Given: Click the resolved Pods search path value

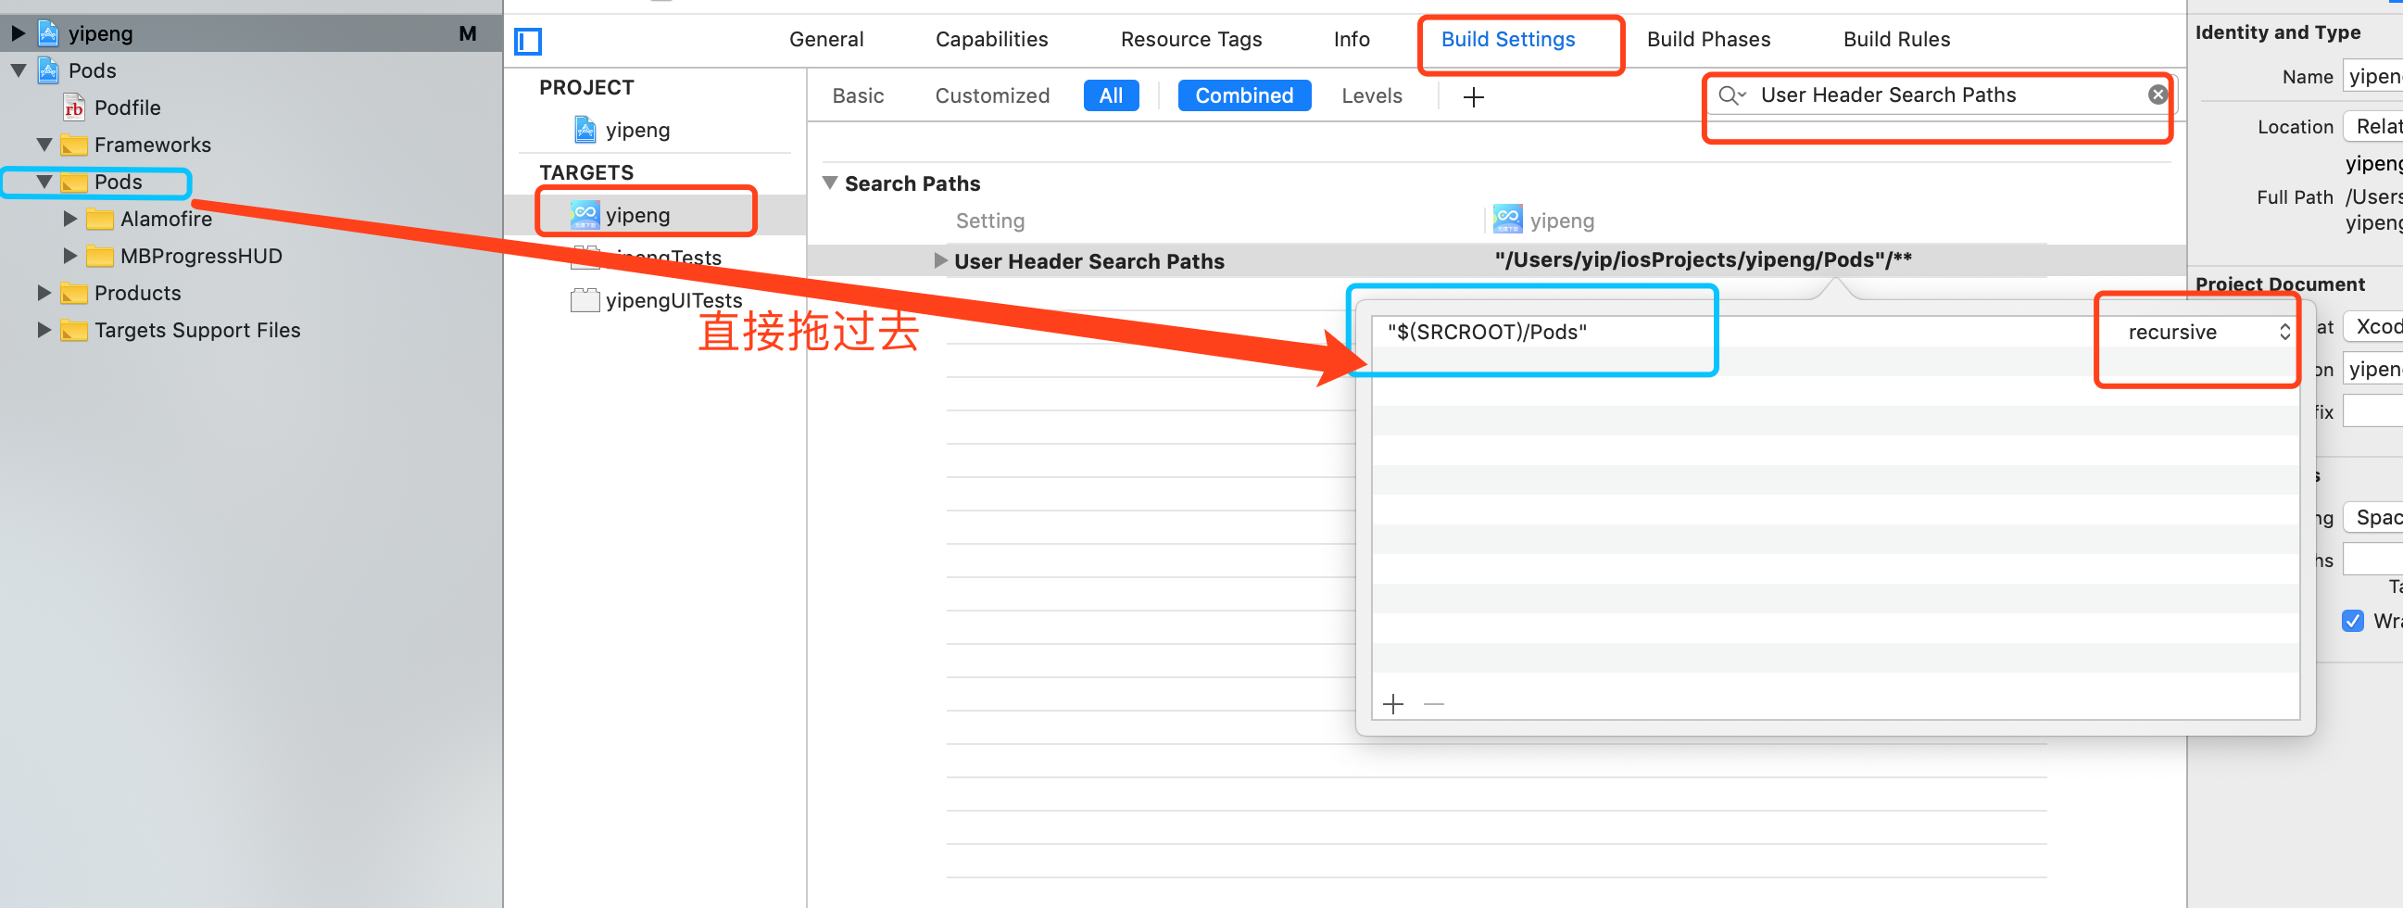Looking at the screenshot, I should click(1704, 260).
